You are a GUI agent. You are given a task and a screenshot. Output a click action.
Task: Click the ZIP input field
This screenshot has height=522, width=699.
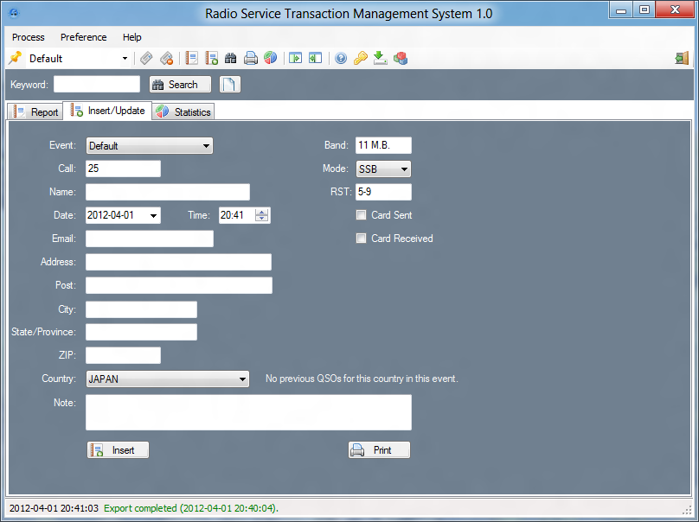pyautogui.click(x=123, y=355)
